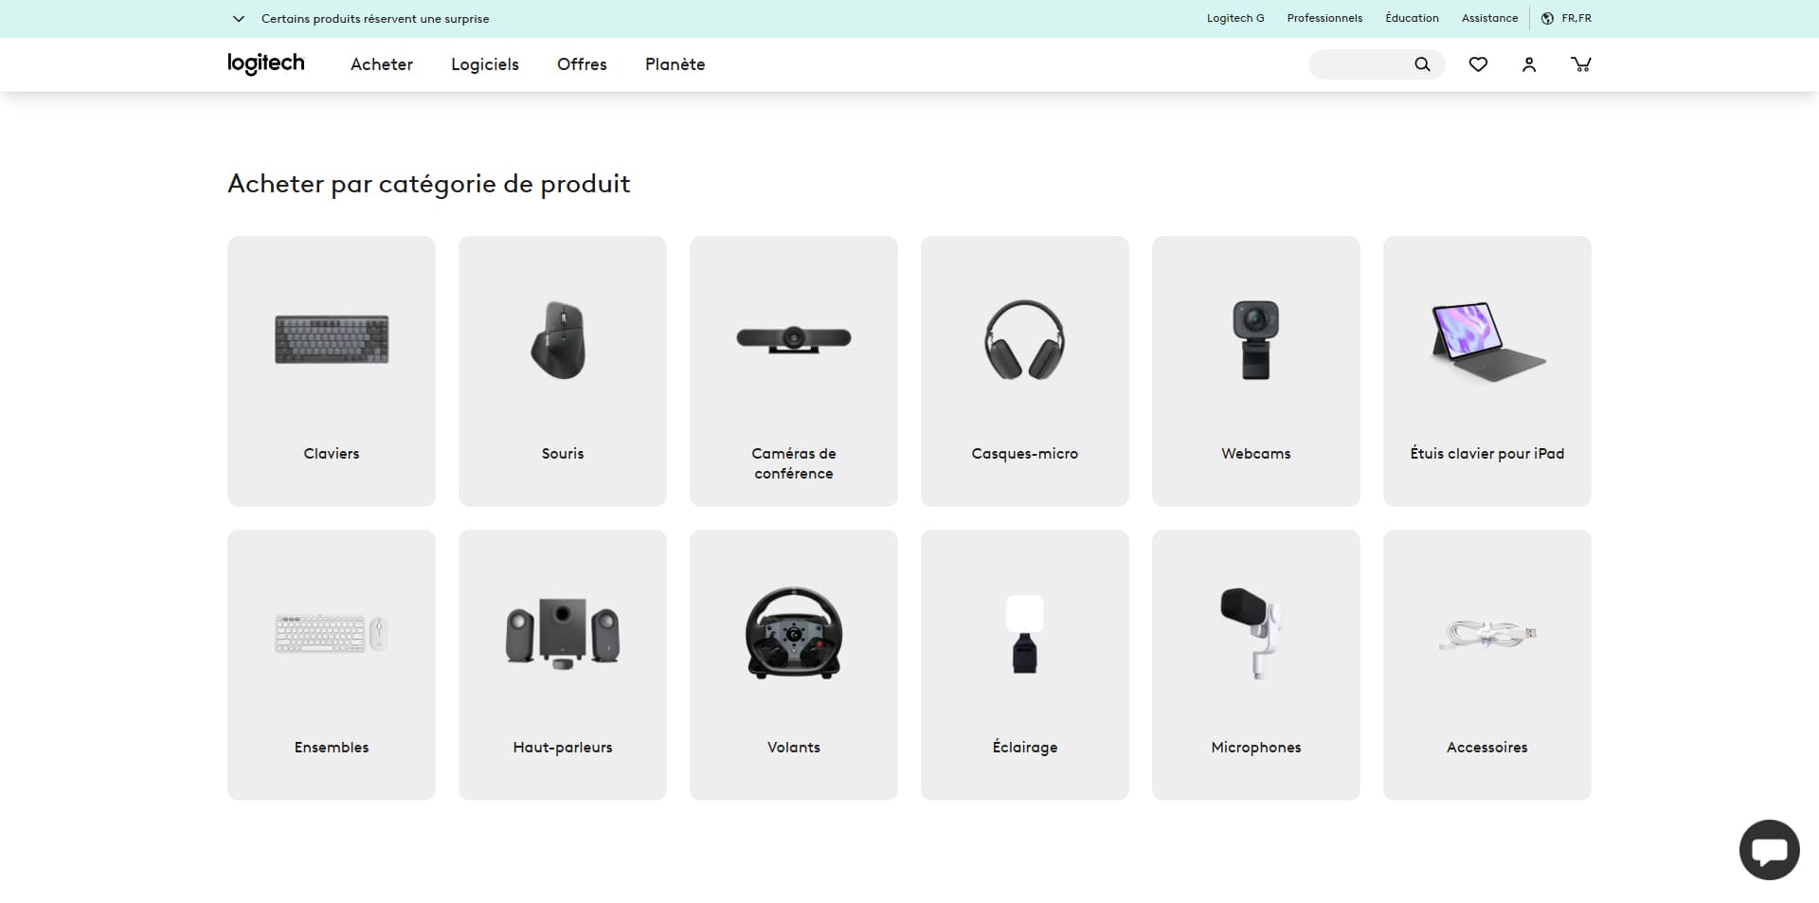Open the Haut-parleurs label
Viewport: 1819px width, 903px height.
pyautogui.click(x=563, y=748)
